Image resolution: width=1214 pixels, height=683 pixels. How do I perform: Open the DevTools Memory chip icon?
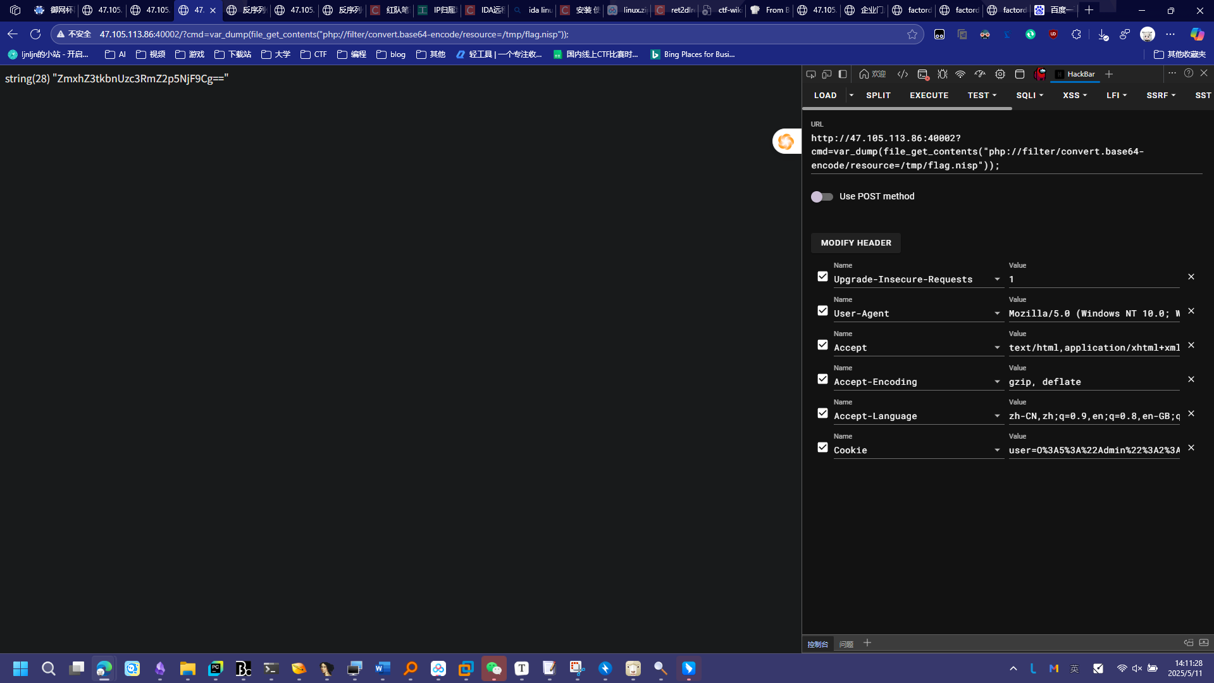1000,74
